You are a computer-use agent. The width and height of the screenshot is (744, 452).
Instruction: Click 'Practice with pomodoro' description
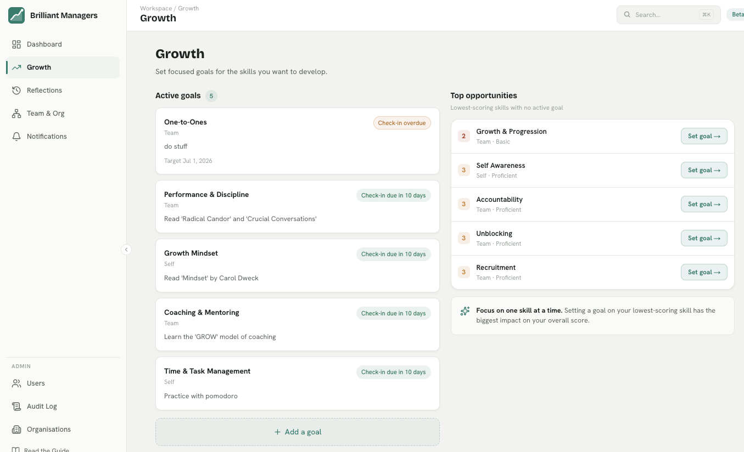(x=201, y=396)
